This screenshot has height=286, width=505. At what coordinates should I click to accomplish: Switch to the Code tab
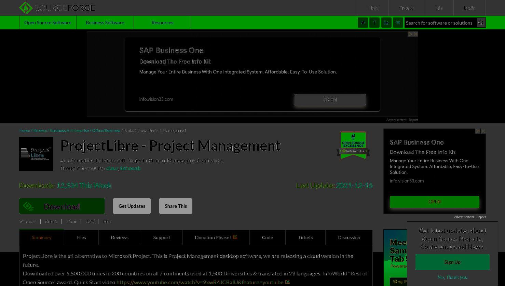tap(268, 237)
